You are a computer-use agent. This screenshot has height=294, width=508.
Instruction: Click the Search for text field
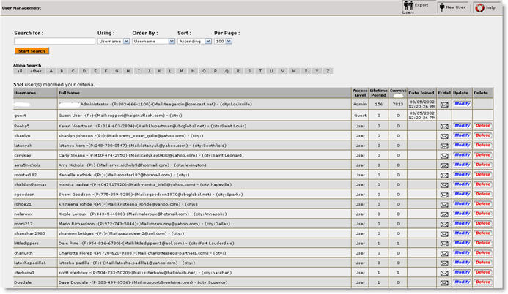click(x=54, y=41)
